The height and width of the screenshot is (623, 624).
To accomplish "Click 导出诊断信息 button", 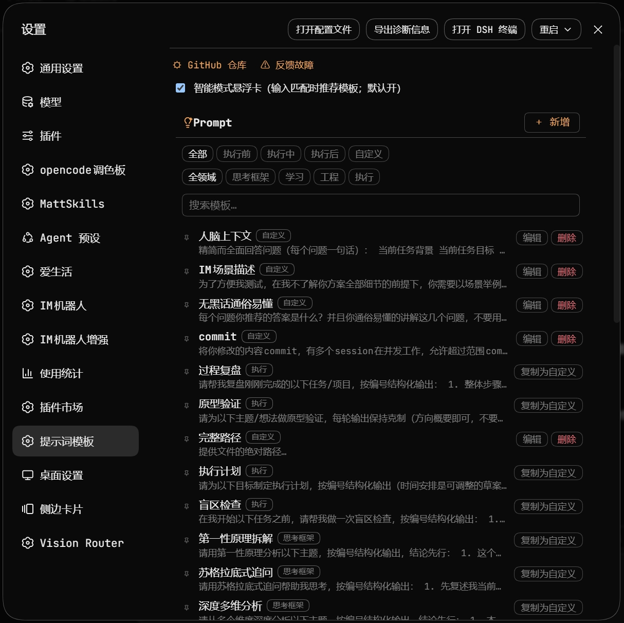I will [x=402, y=29].
